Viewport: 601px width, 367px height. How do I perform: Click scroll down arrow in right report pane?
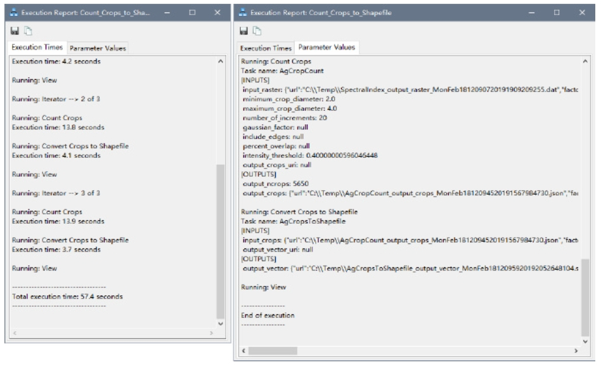click(585, 342)
